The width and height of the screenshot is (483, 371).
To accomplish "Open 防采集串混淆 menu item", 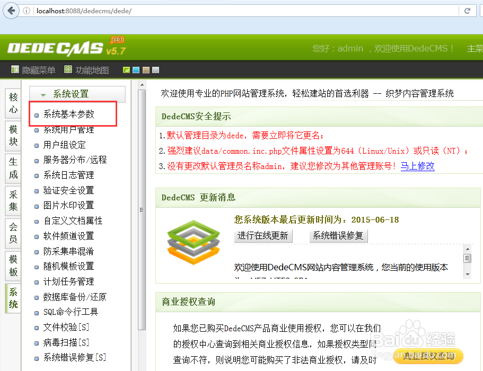I will [69, 252].
